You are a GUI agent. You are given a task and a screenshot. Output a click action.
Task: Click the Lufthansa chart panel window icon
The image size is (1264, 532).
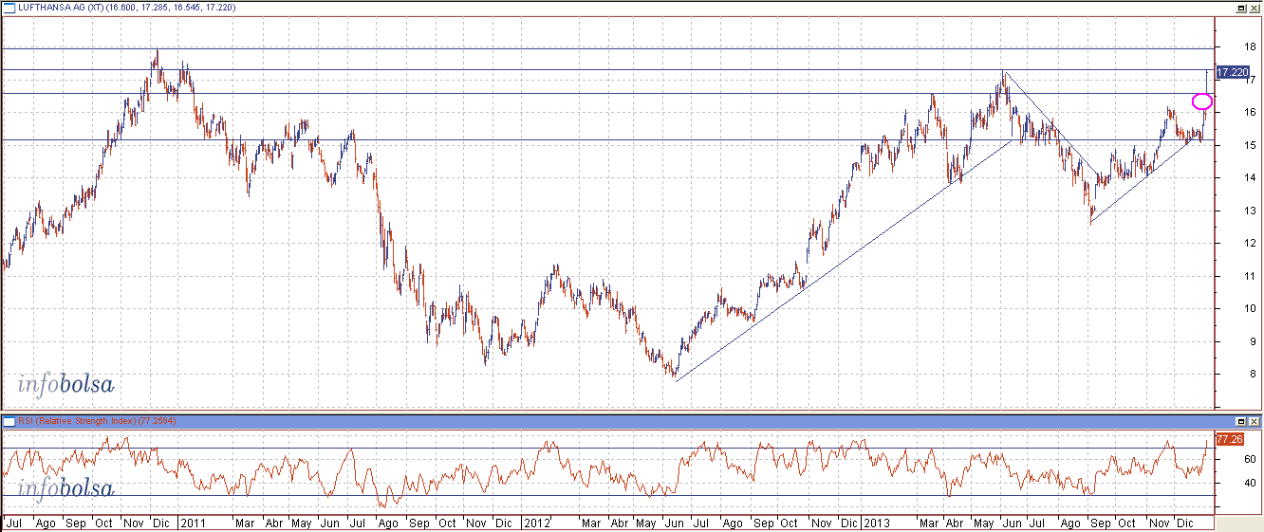tap(9, 8)
